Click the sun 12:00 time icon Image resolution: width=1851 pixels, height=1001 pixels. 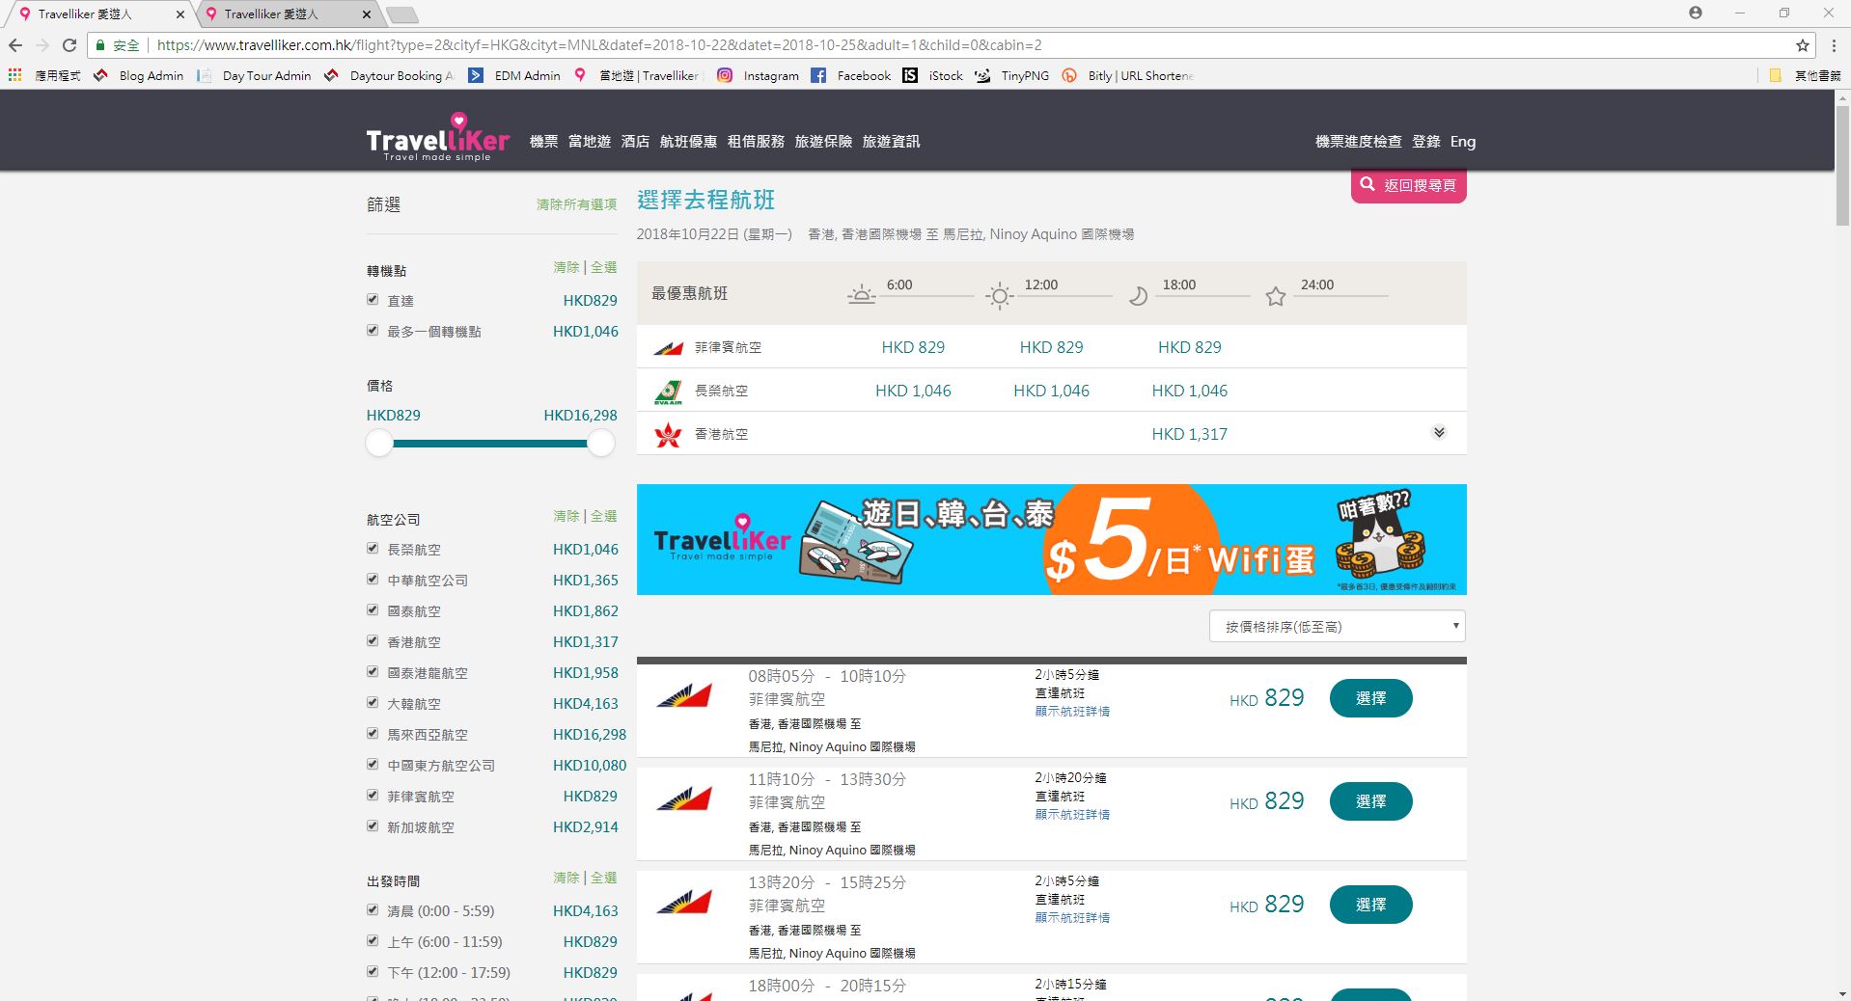click(999, 296)
